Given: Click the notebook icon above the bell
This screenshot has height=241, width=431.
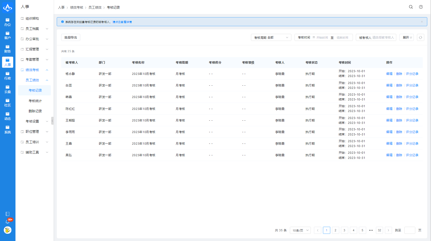Looking at the screenshot, I should (x=8, y=214).
